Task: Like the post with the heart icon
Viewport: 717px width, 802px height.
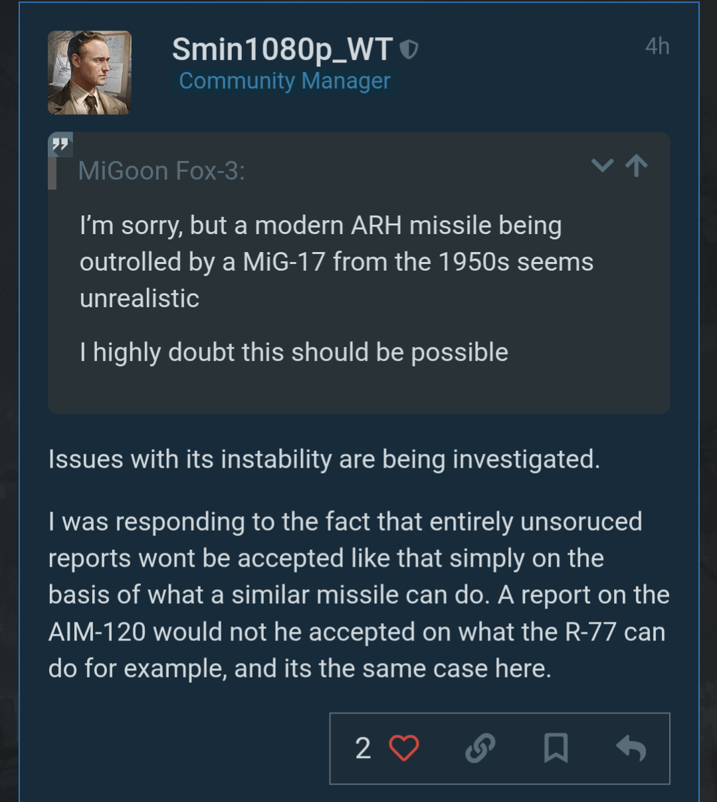Action: pyautogui.click(x=404, y=748)
